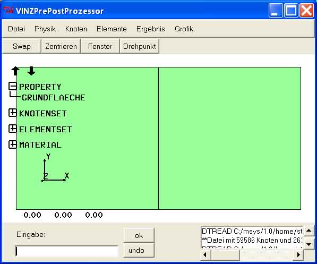Expand the KNOTENSET tree node

coord(13,113)
